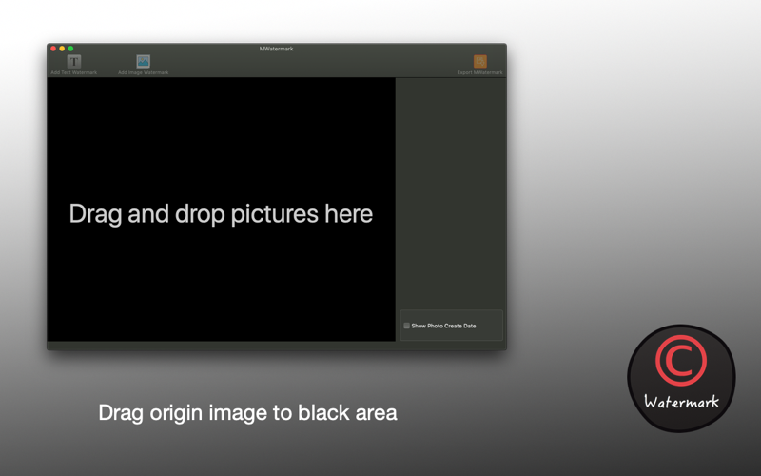The image size is (761, 476).
Task: Click the "Show Photo Create Date" label text
Action: pos(443,326)
